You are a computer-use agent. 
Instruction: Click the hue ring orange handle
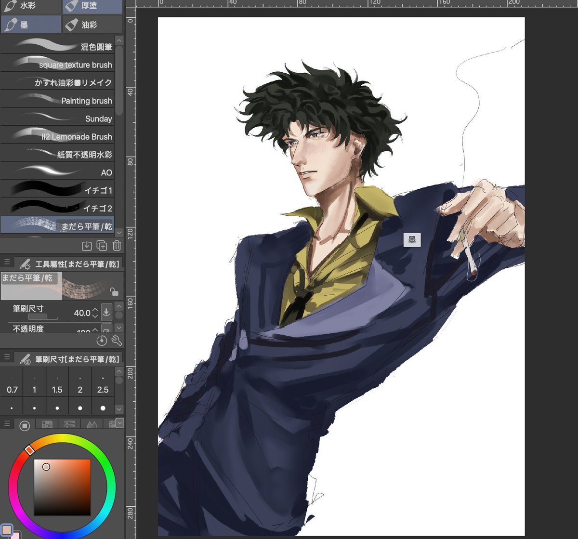(x=29, y=449)
